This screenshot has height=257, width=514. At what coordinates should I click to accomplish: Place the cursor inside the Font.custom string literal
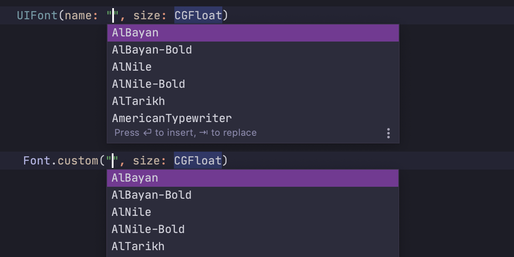[x=113, y=161]
